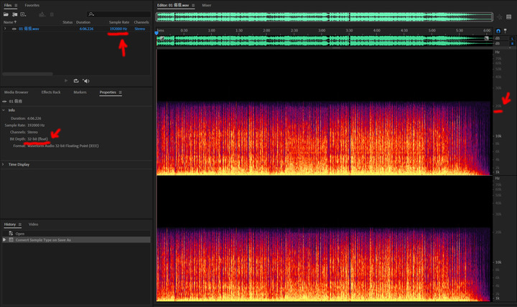Expand the Time Display section

[4, 164]
